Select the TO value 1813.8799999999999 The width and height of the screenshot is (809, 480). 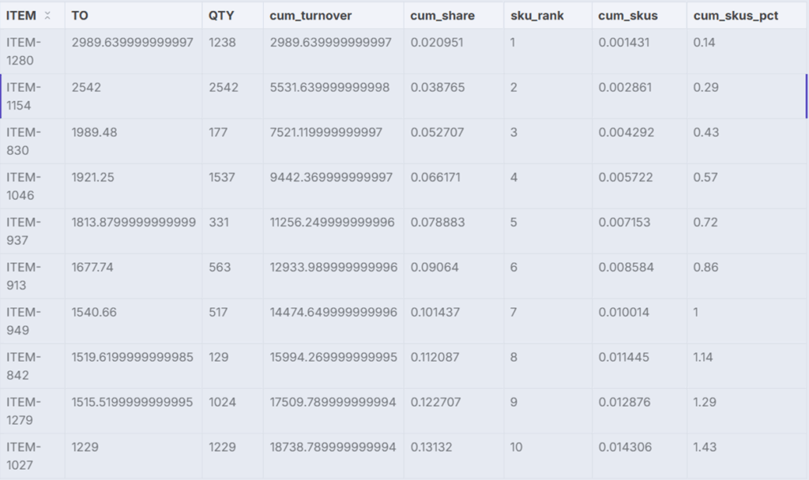point(134,223)
